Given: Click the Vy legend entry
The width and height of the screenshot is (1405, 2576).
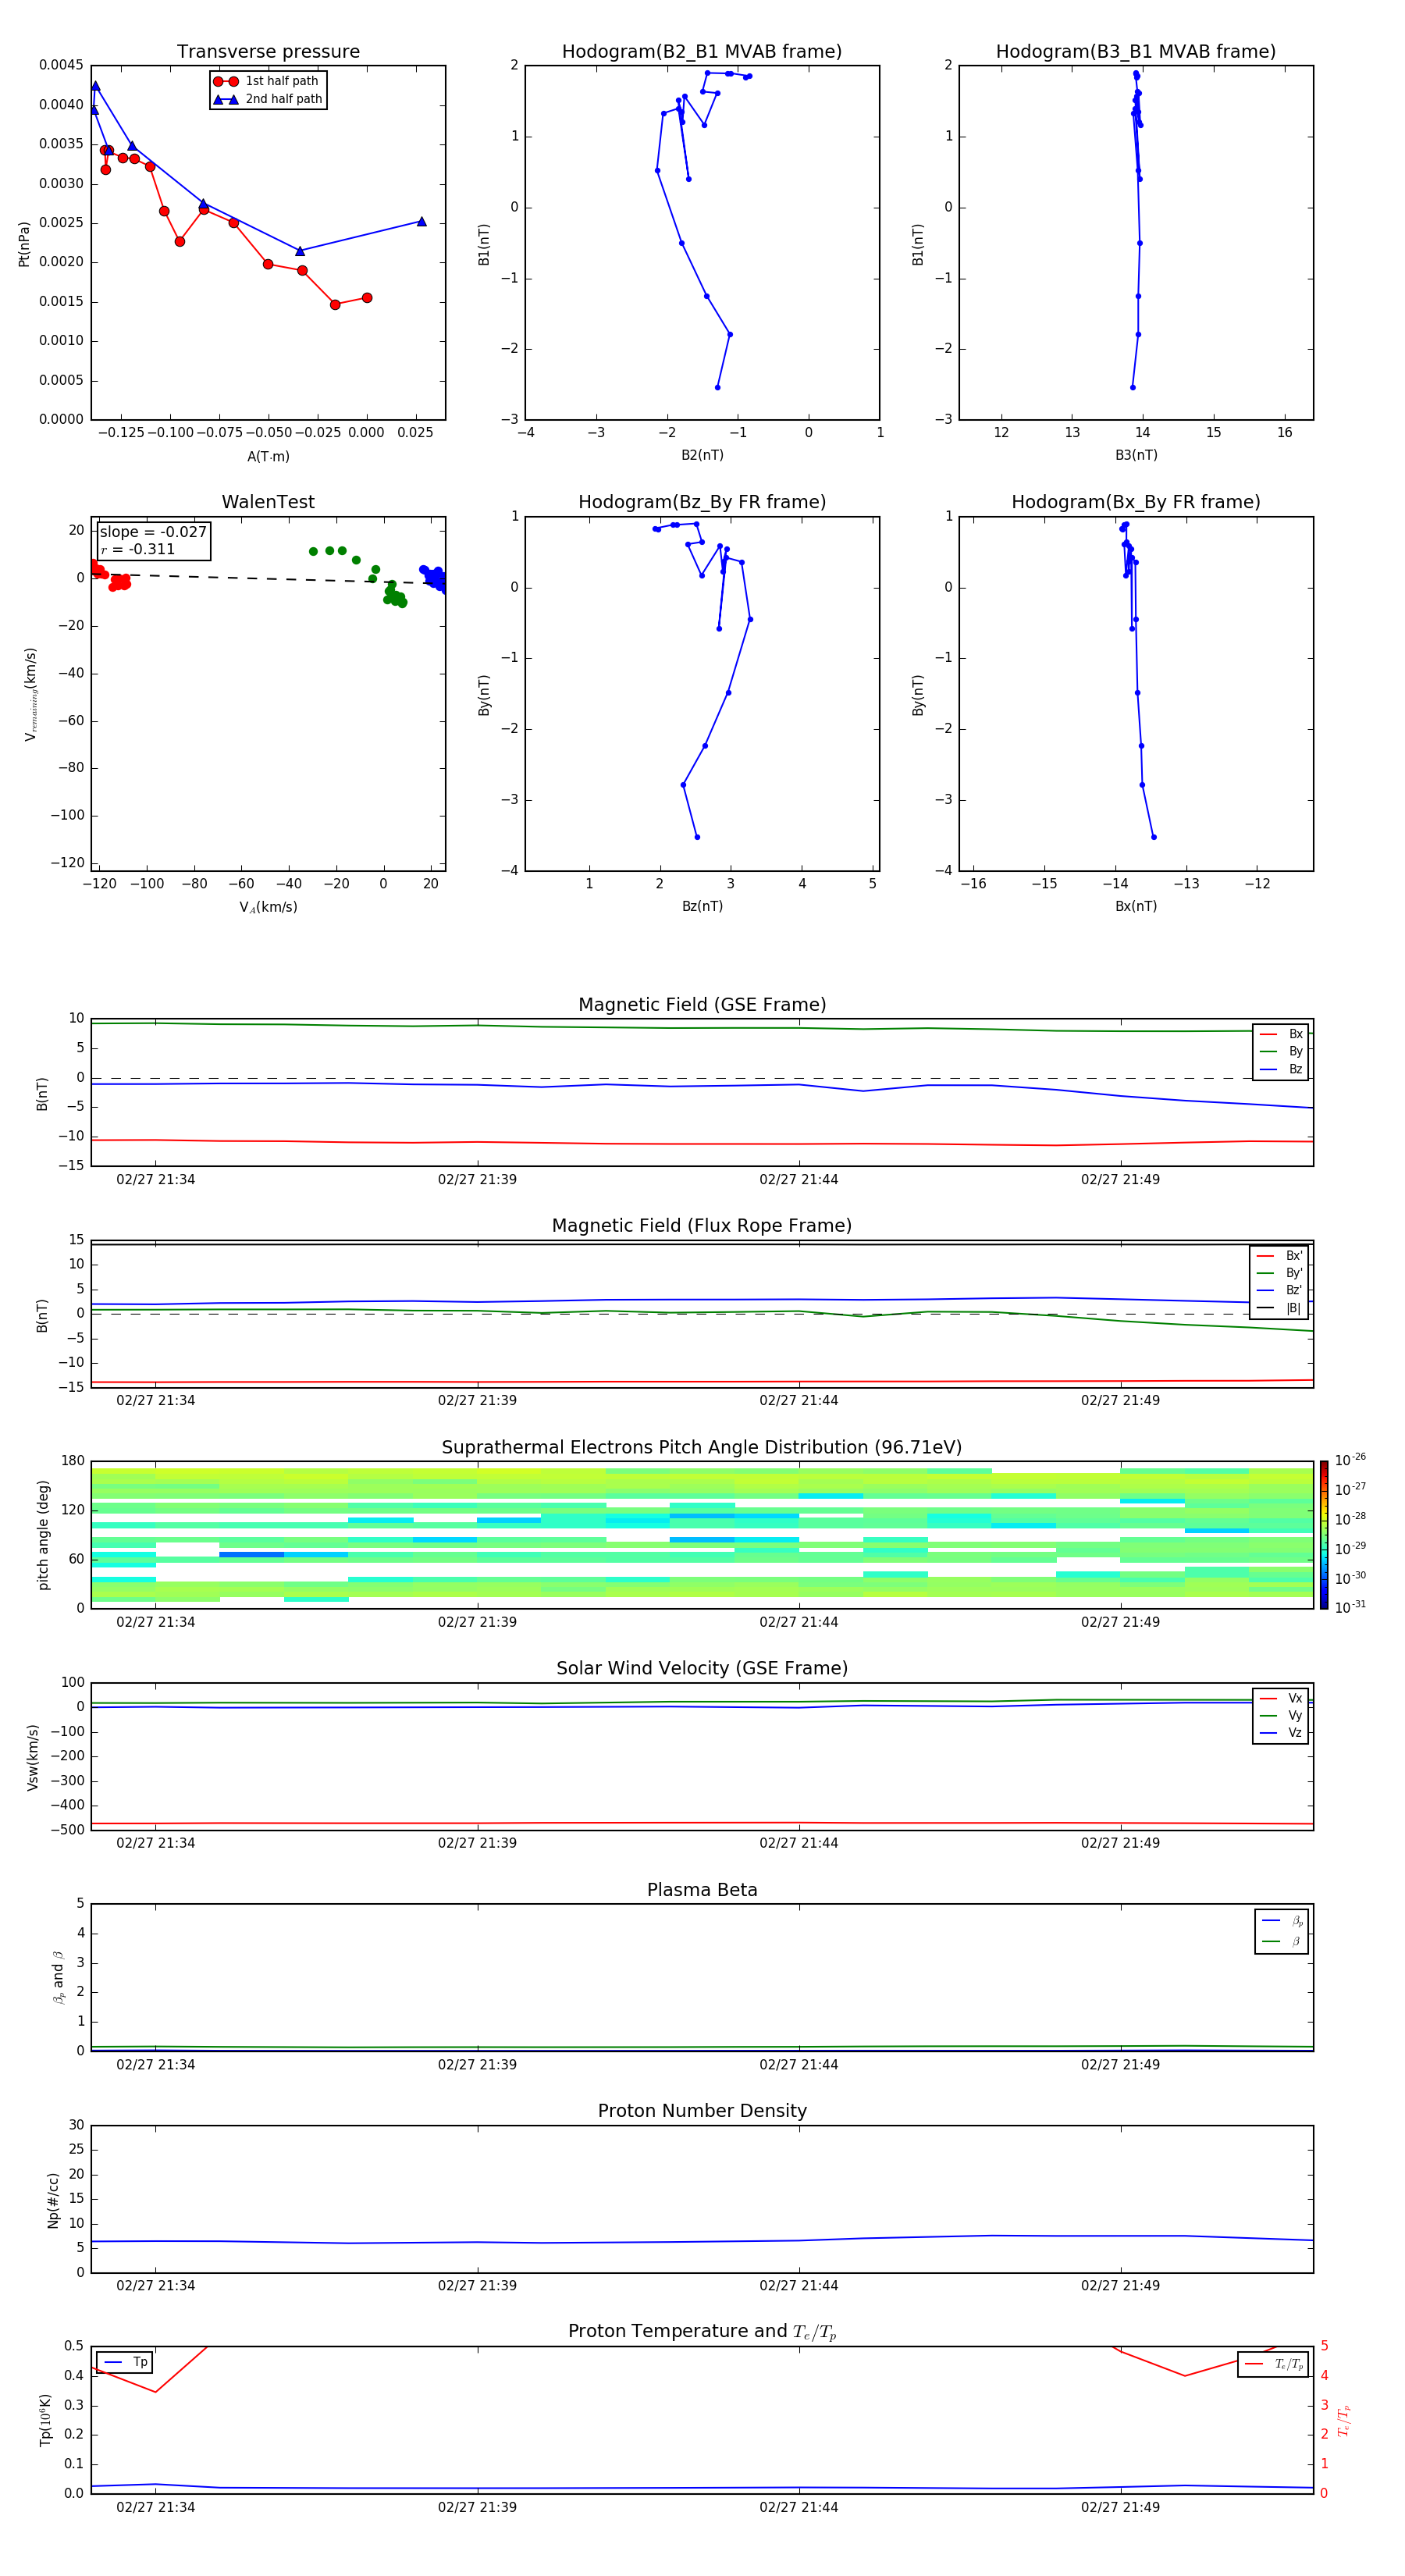Looking at the screenshot, I should tap(1281, 1715).
